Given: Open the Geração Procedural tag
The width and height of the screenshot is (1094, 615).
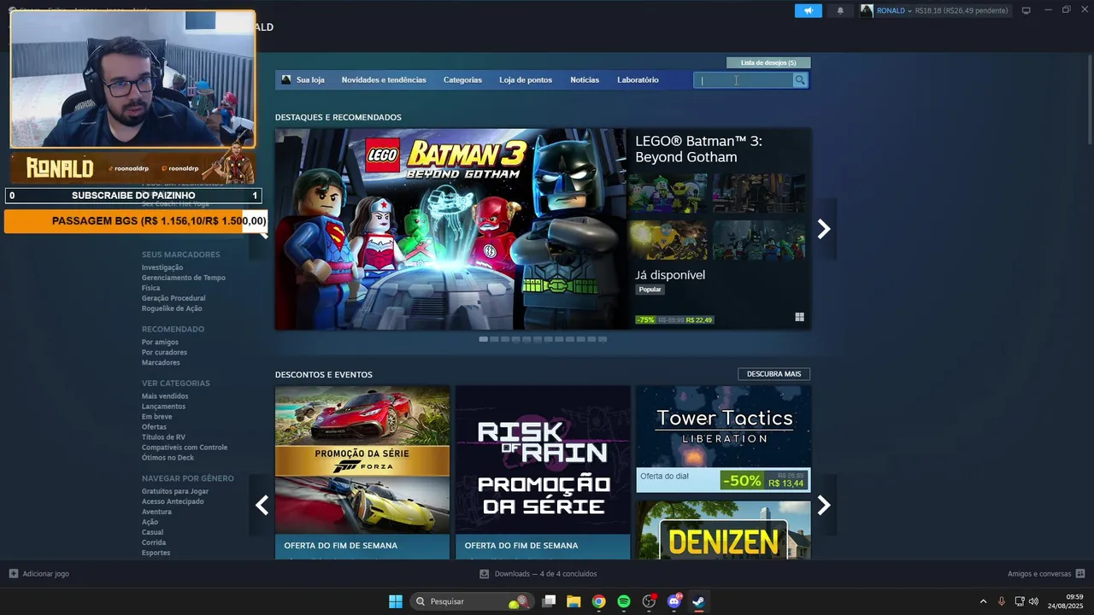Looking at the screenshot, I should [x=174, y=298].
